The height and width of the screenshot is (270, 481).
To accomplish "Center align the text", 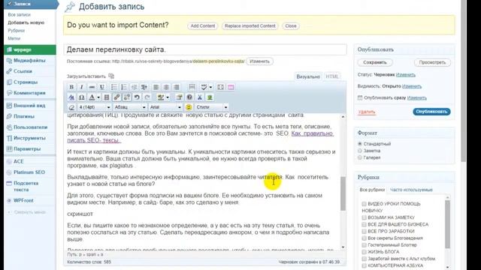I will [166, 87].
